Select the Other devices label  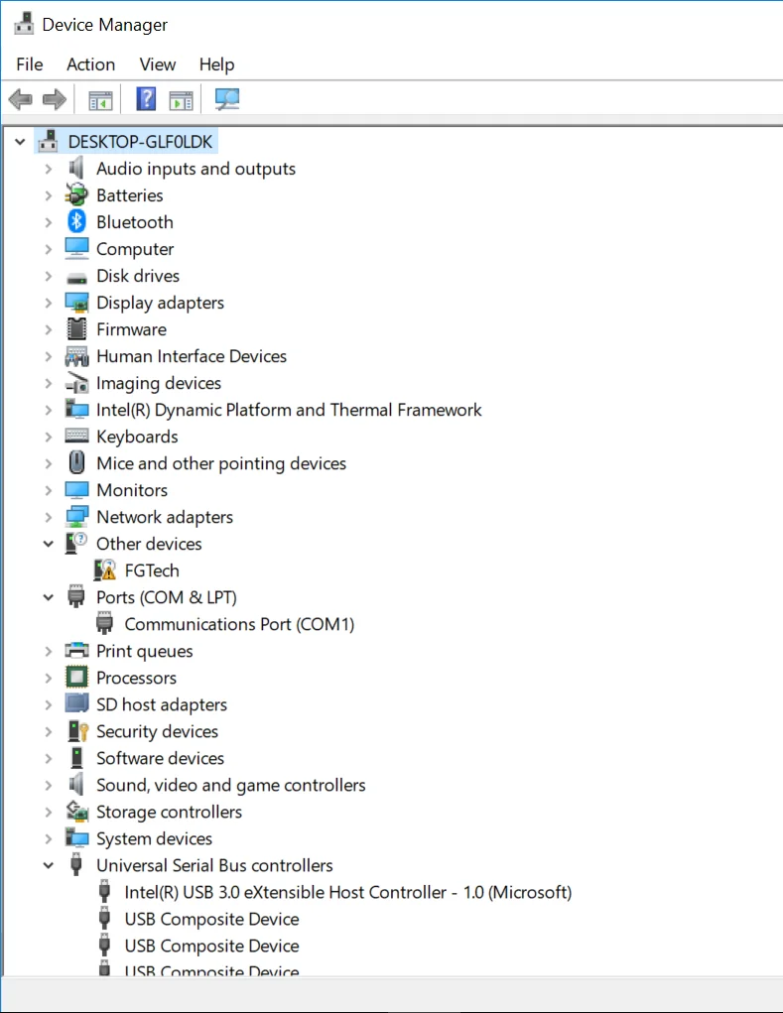[149, 544]
